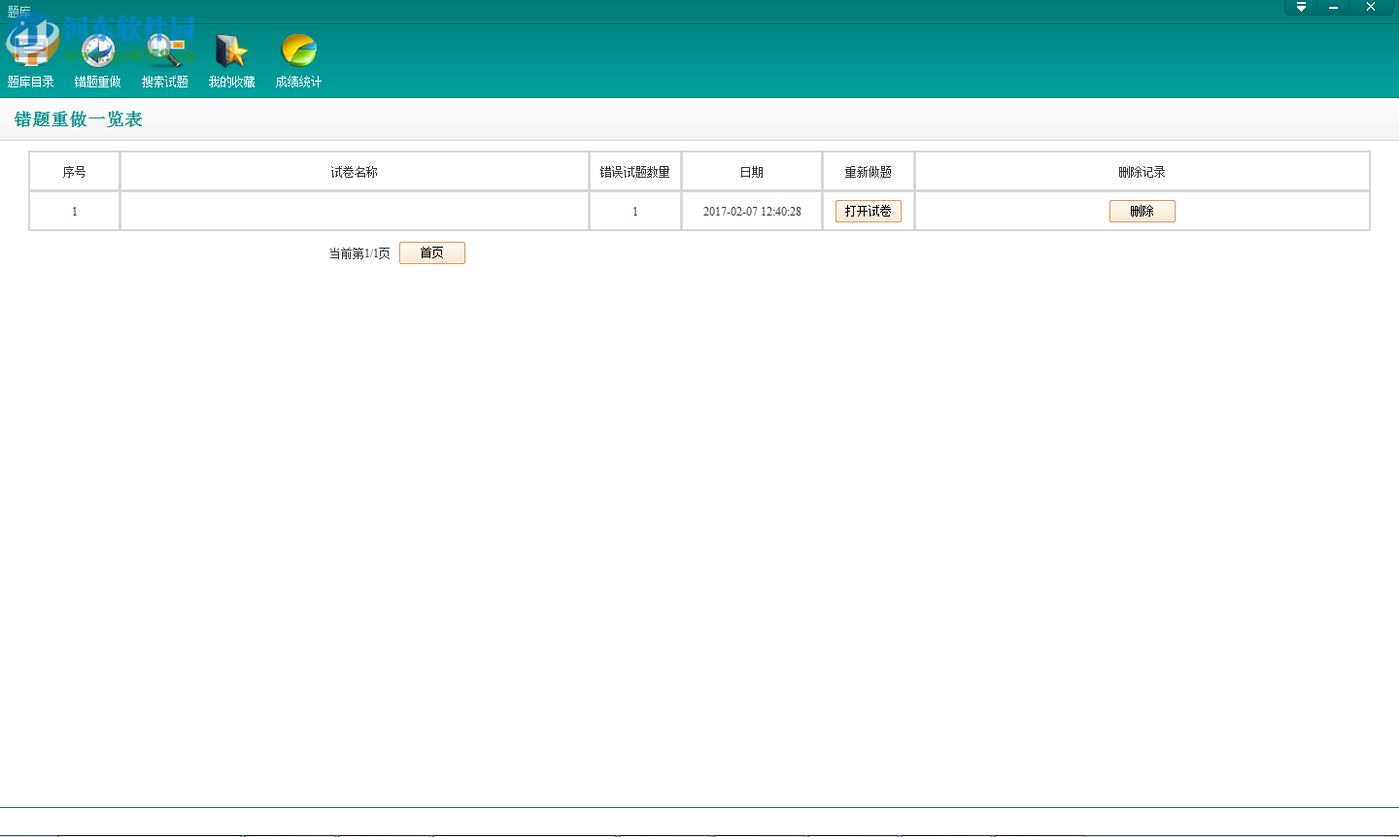
Task: Click the 错题重做一览表 heading
Action: [79, 119]
